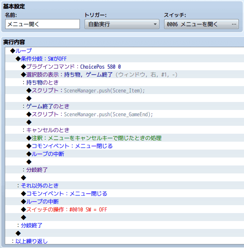Select コモンイベント：メニュー閉じる under キャンセルのとき
The width and height of the screenshot is (244, 248).
(124, 146)
